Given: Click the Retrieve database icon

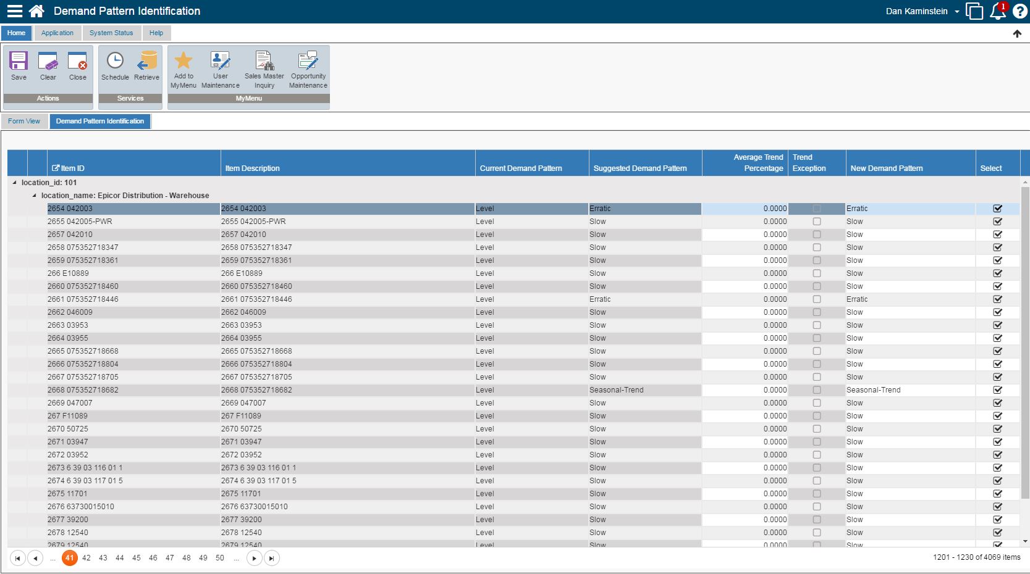Looking at the screenshot, I should [147, 62].
